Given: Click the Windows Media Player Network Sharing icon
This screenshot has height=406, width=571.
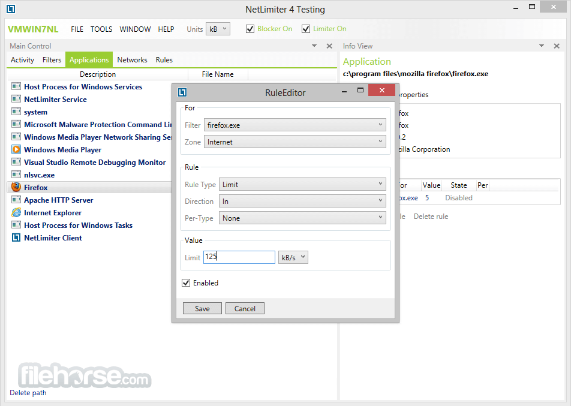Looking at the screenshot, I should coord(16,137).
